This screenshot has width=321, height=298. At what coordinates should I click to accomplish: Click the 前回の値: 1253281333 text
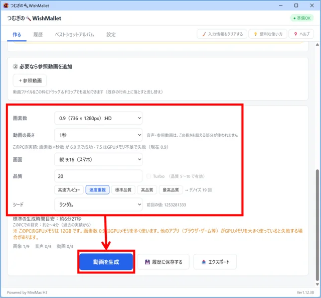coord(166,205)
